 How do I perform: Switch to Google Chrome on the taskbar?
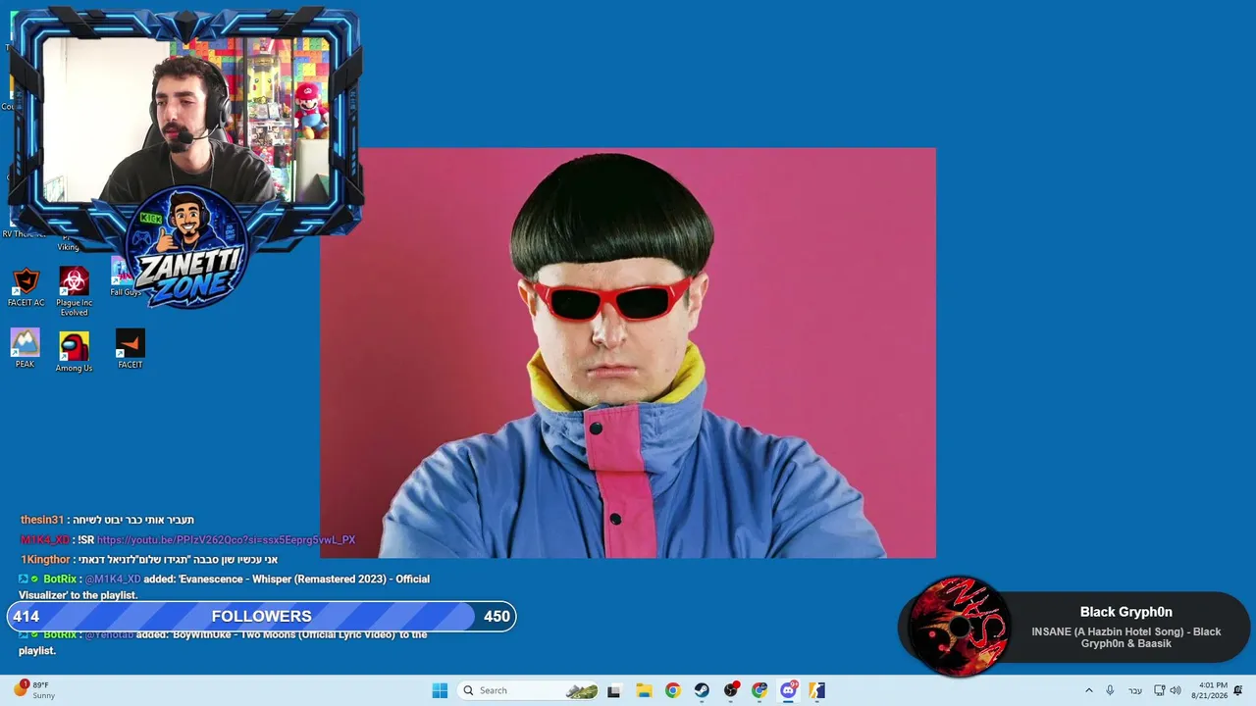pyautogui.click(x=672, y=690)
